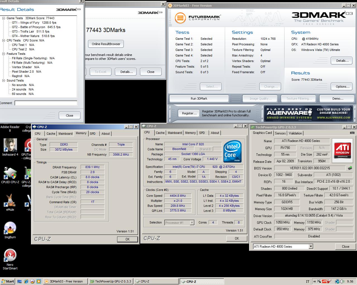The image size is (357, 285).
Task: Click OK in CPU-Z processor window
Action: click(x=237, y=239)
